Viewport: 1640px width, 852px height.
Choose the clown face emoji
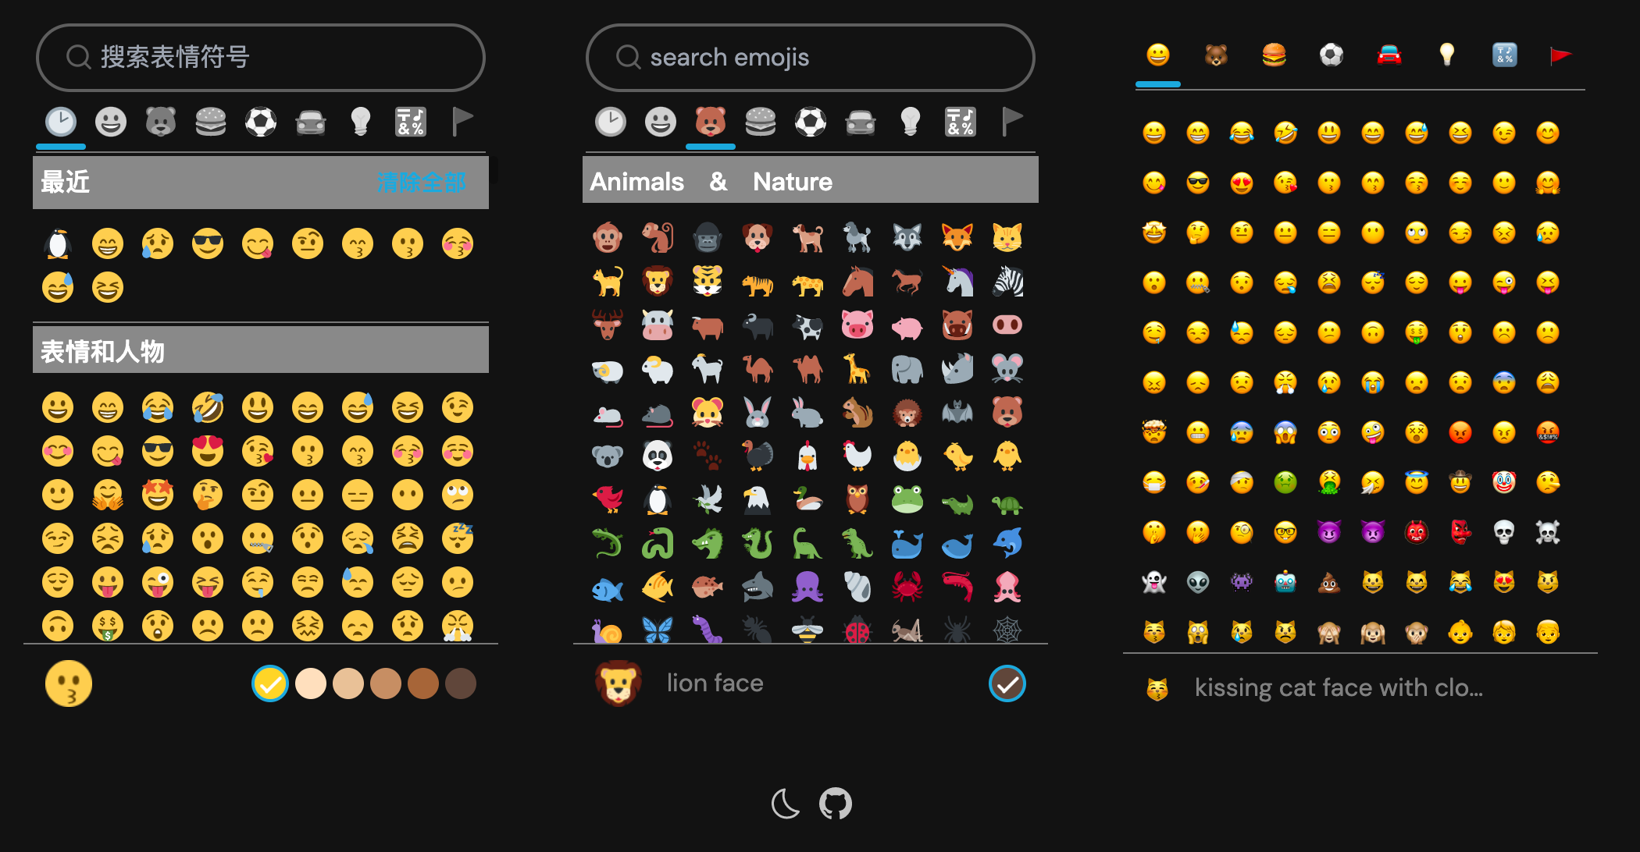coord(1504,482)
